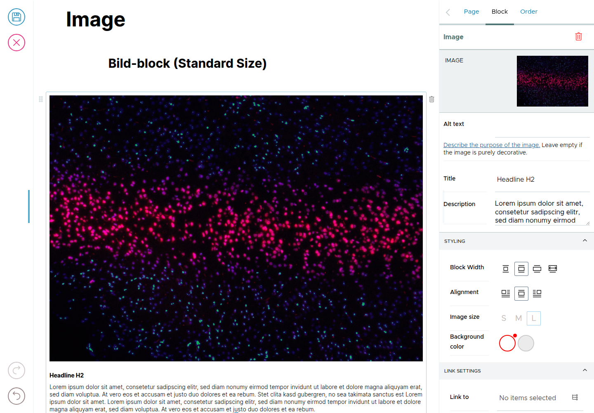Viewport: 594px width, 413px height.
Task: Click the Description textarea
Action: 542,212
